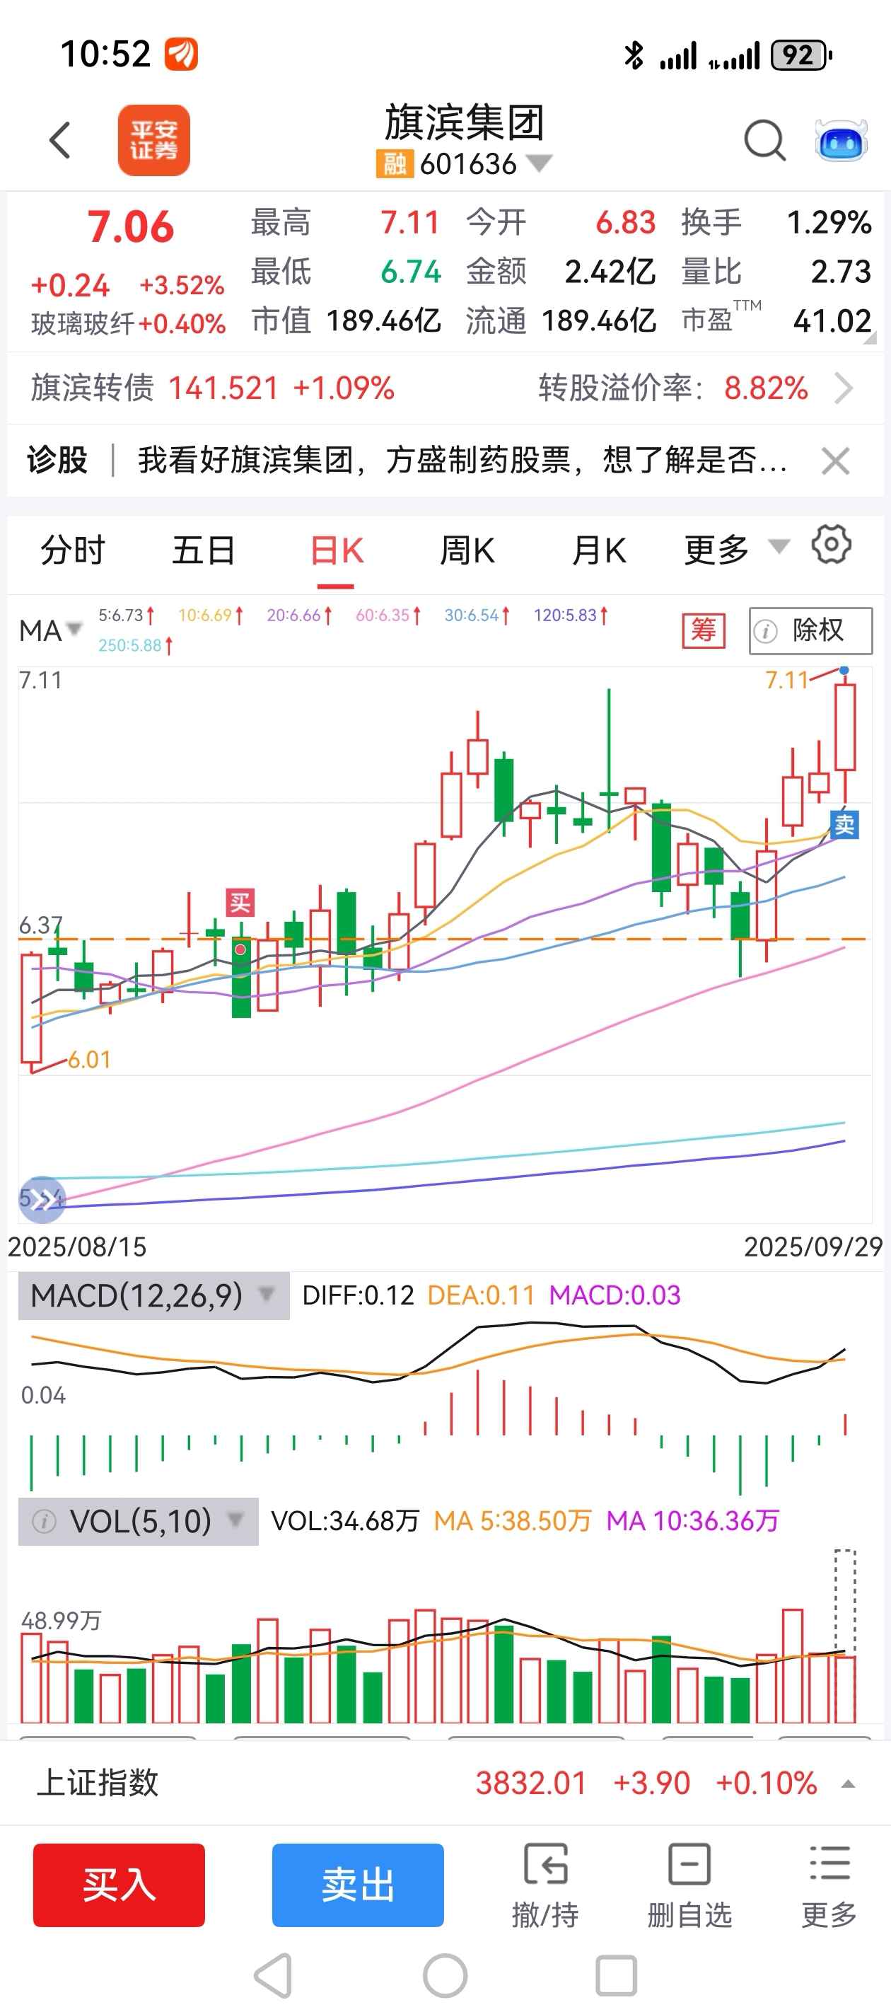The image size is (891, 2012).
Task: Tap the 融 margin badge icon
Action: pyautogui.click(x=395, y=164)
